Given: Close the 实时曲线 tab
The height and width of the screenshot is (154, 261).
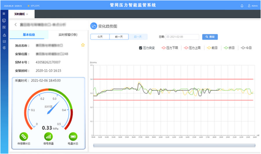Looking at the screenshot, I should (27, 14).
